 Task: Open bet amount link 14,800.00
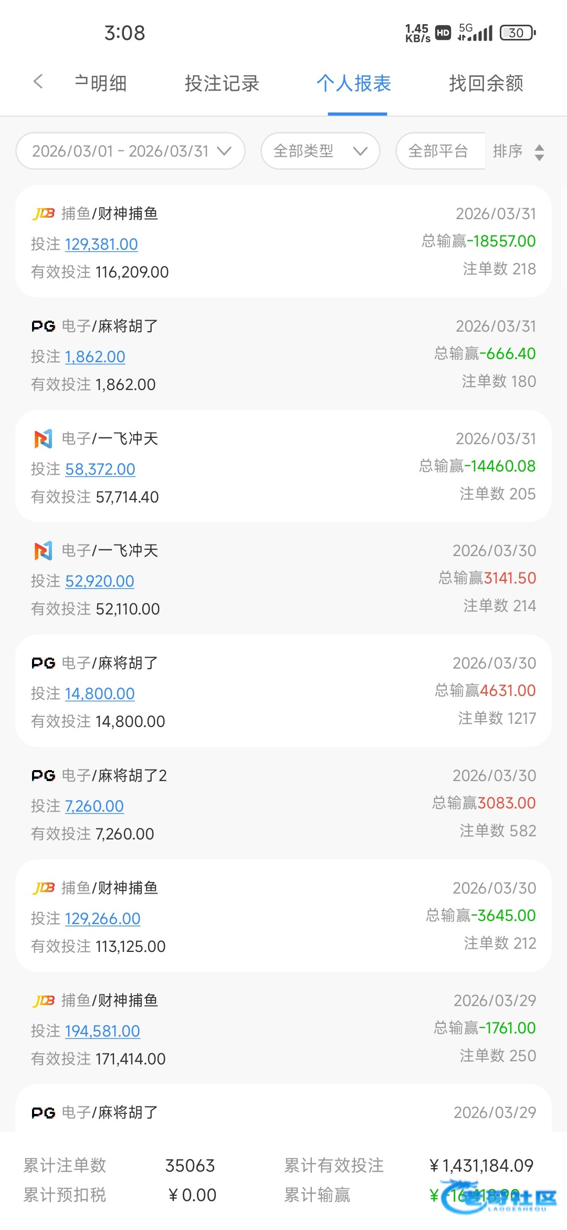100,694
